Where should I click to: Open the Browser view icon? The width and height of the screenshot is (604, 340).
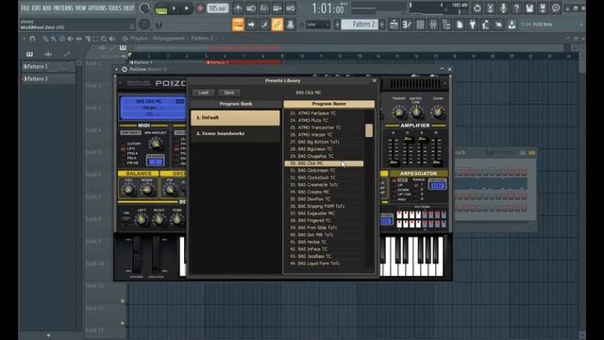coord(446,25)
